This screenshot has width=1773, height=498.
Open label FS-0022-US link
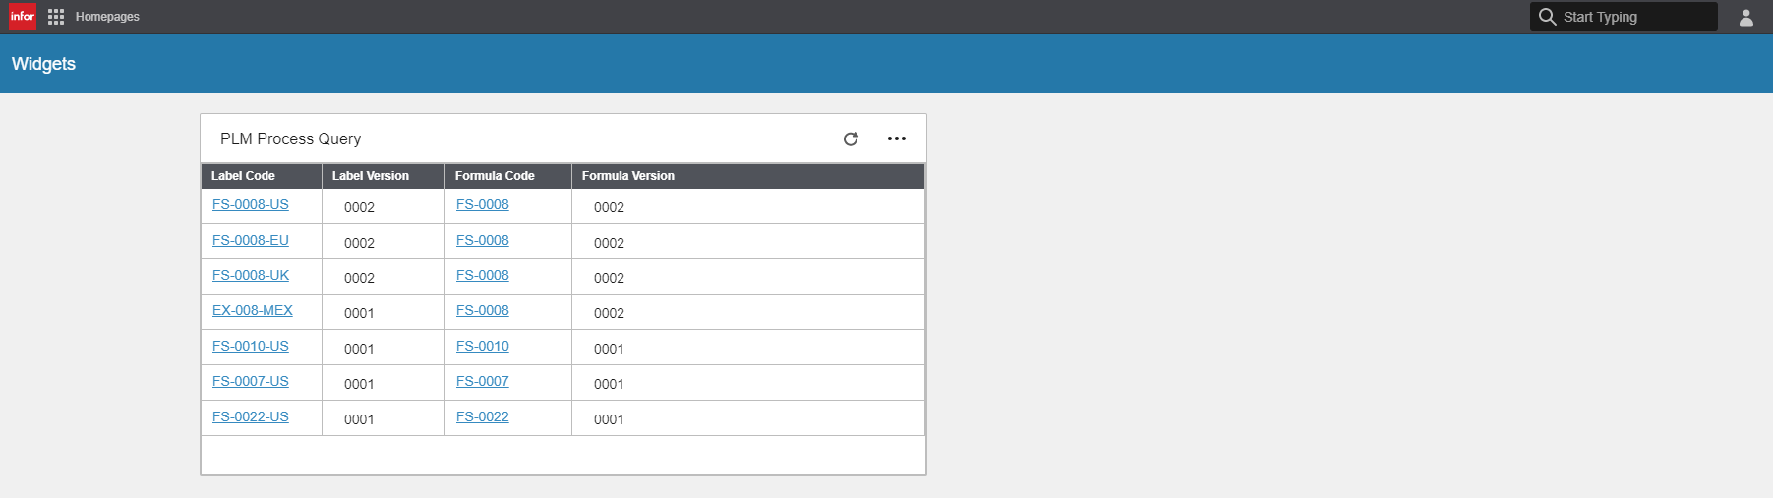point(251,417)
